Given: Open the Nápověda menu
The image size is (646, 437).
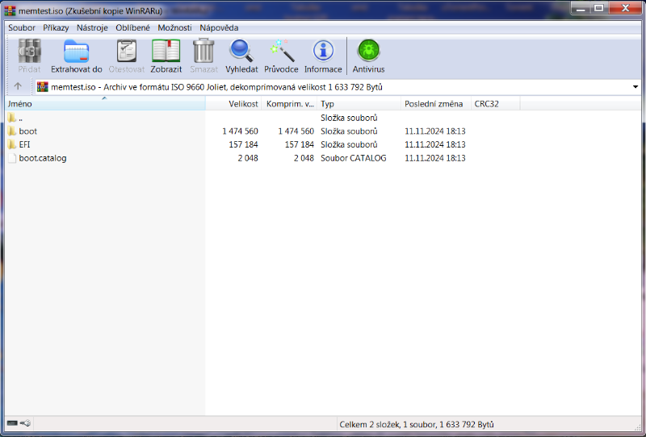Looking at the screenshot, I should click(219, 27).
